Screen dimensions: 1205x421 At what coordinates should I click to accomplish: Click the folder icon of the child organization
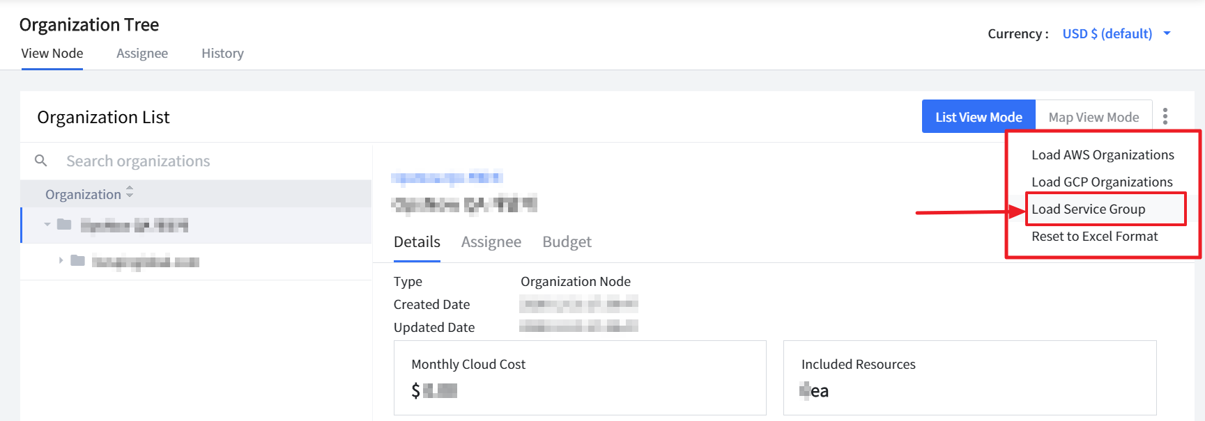coord(77,261)
